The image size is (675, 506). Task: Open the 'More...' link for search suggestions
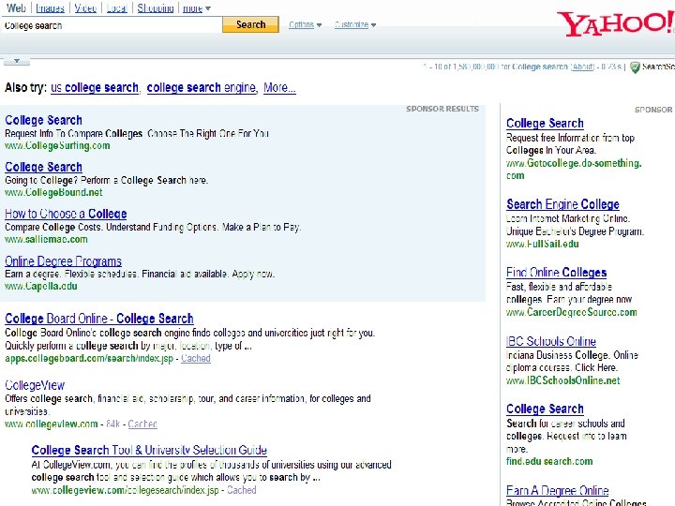click(x=279, y=88)
